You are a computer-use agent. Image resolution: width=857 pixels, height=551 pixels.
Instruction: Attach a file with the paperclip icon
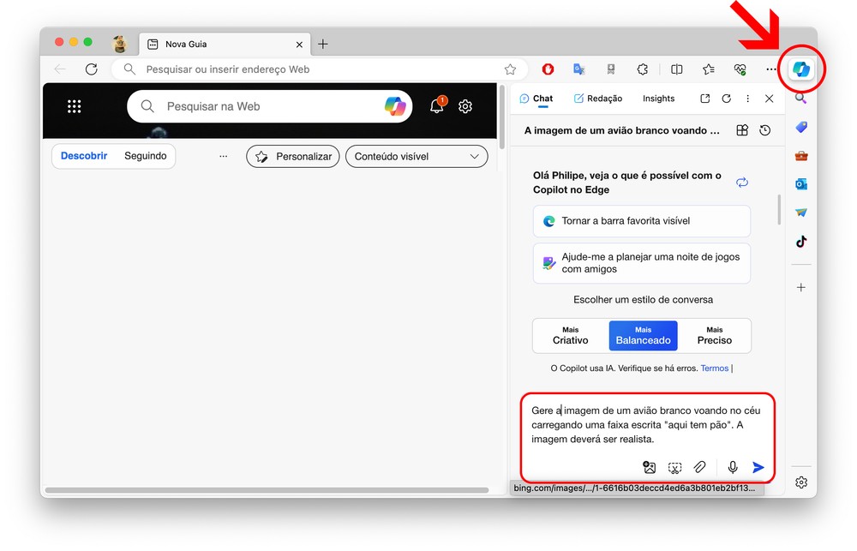point(699,467)
